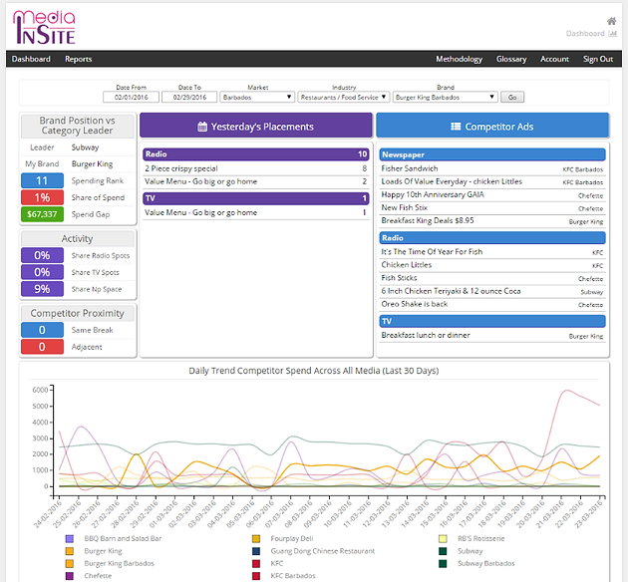
Task: Toggle Chefette legend swatch
Action: pos(70,576)
